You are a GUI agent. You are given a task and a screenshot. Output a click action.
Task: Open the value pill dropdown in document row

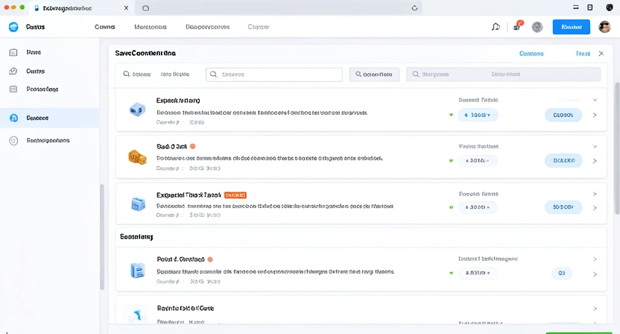(x=478, y=273)
